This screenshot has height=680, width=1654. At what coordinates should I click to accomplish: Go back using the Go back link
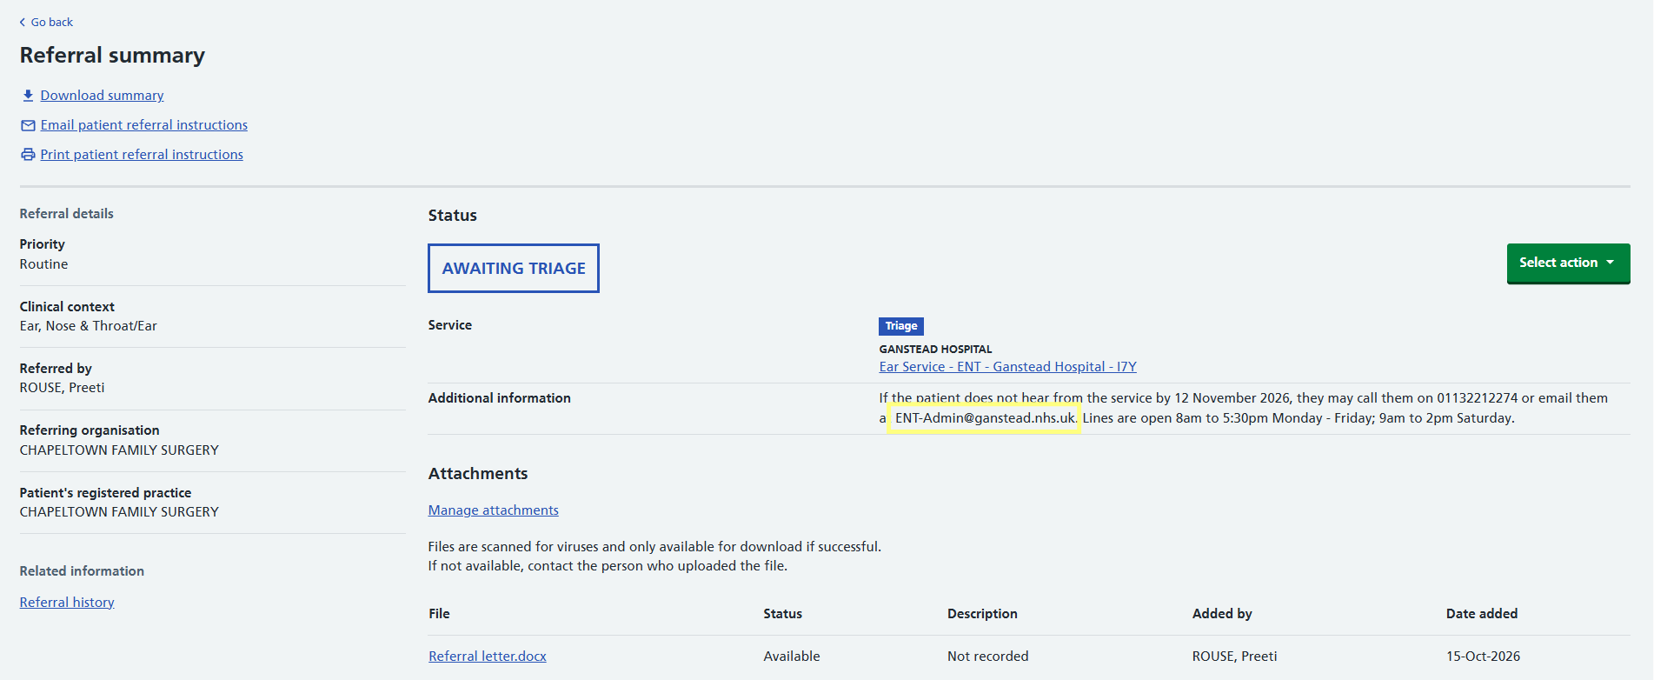[x=52, y=23]
